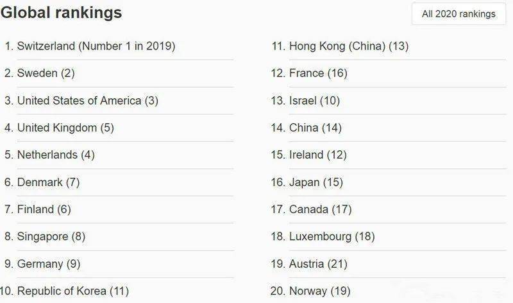Select Finland in the rankings list
The image size is (513, 303).
[x=44, y=209]
